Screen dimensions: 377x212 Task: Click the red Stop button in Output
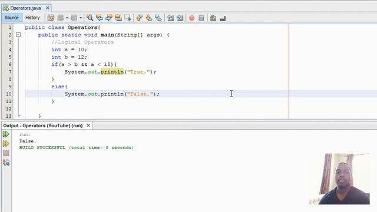coord(6,153)
